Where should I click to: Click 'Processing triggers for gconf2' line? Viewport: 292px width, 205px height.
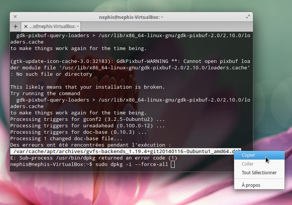pos(88,119)
